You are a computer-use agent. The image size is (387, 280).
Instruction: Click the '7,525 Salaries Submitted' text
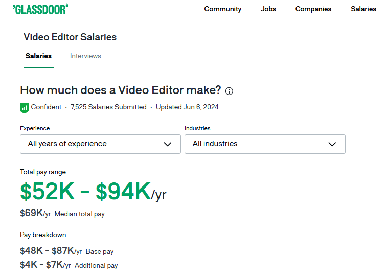[108, 107]
